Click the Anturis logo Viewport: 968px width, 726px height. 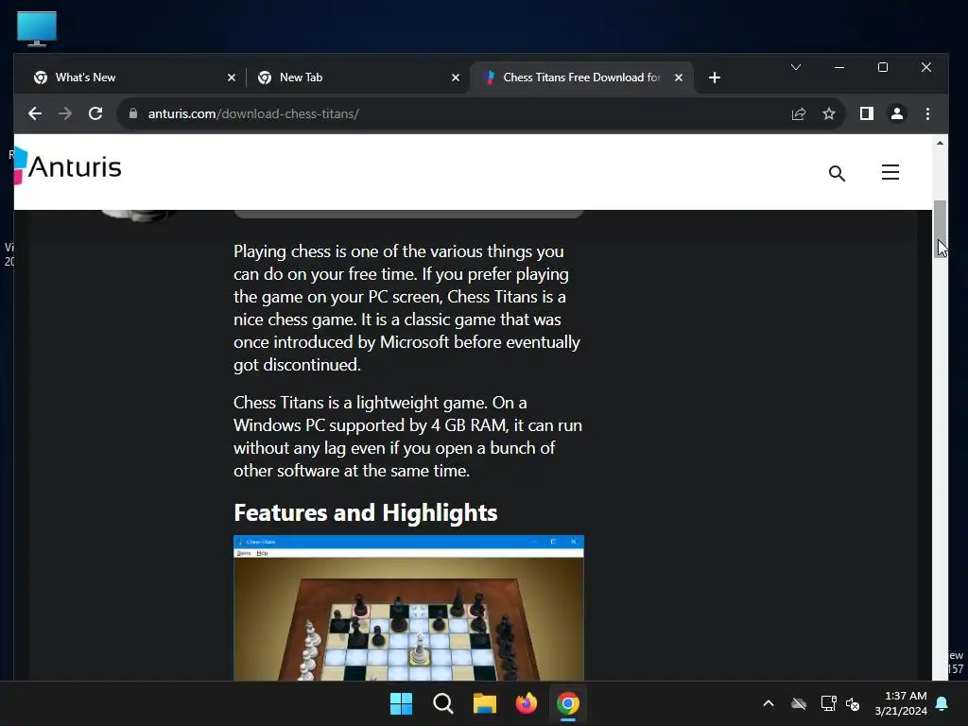tap(68, 166)
